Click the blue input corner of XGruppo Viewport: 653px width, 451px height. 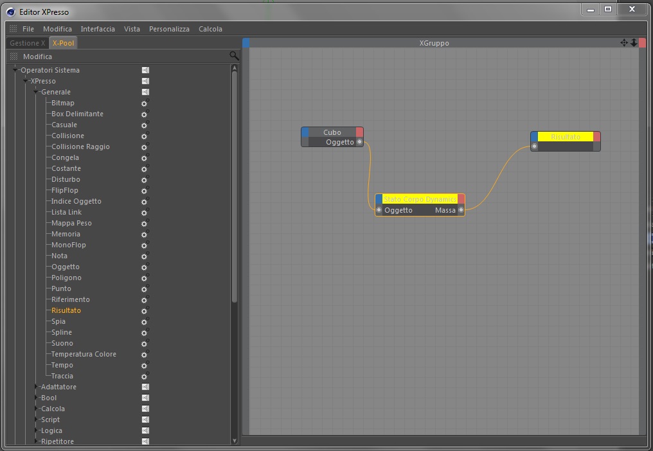click(x=246, y=42)
